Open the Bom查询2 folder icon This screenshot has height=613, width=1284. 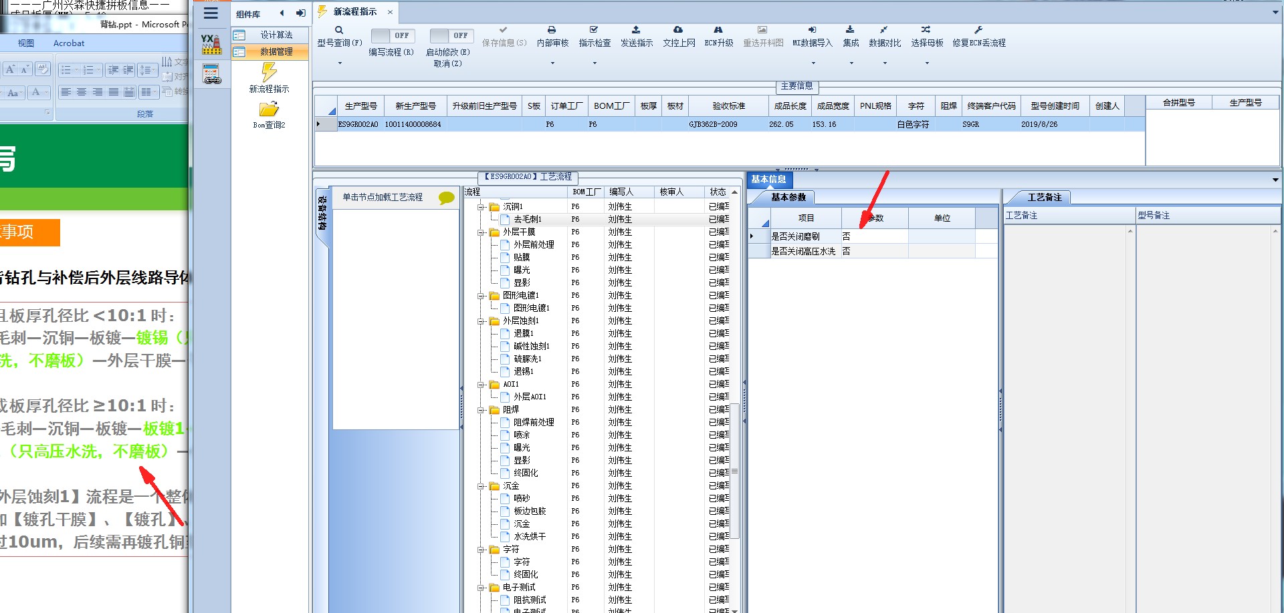269,109
